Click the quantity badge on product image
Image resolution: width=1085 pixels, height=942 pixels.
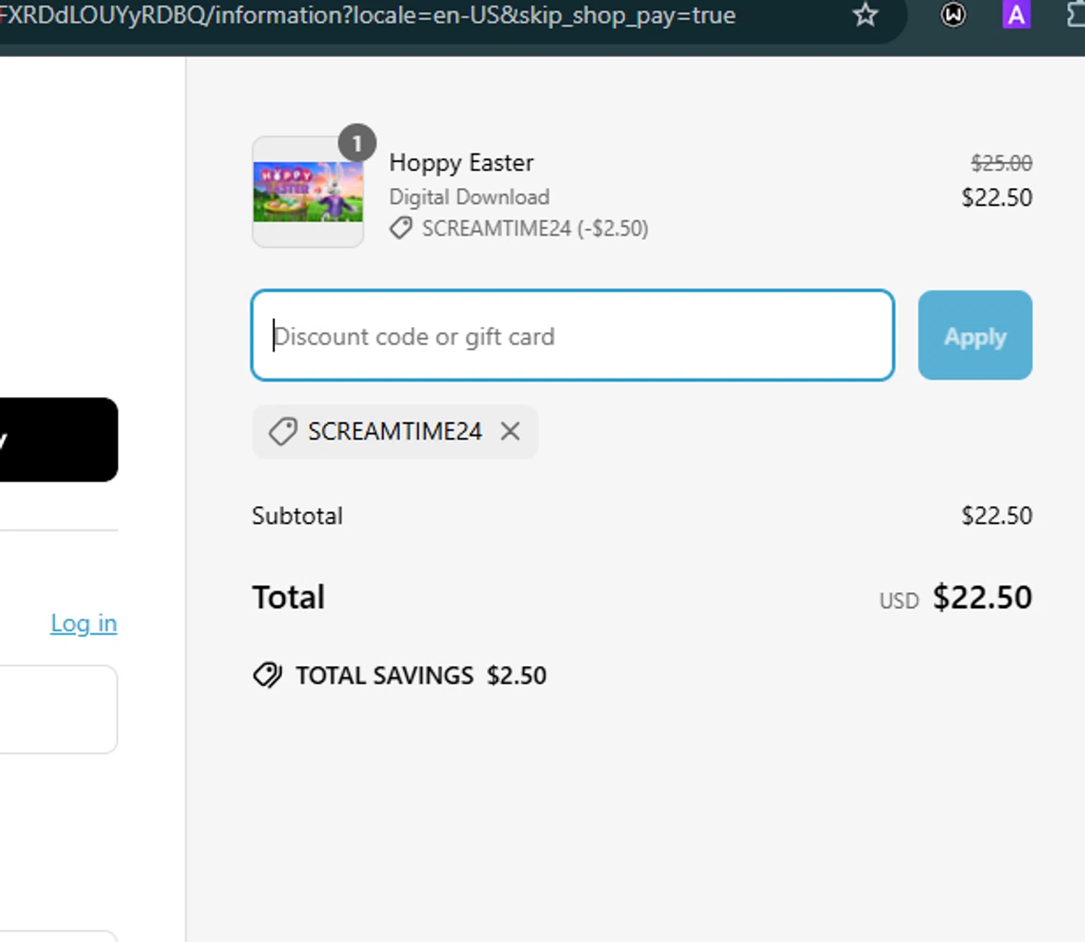[x=357, y=143]
